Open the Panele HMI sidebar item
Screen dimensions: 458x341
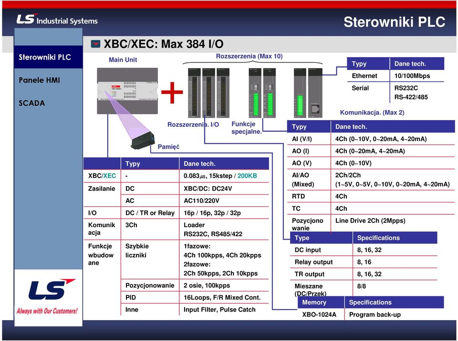click(x=39, y=80)
